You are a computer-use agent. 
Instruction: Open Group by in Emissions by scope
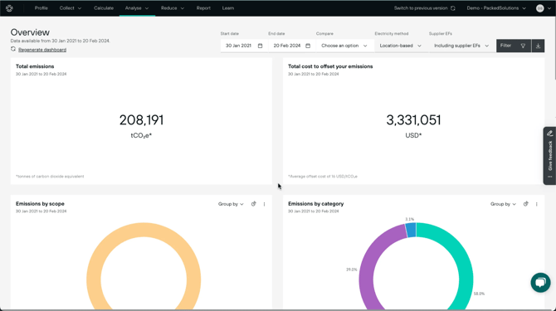pos(231,204)
